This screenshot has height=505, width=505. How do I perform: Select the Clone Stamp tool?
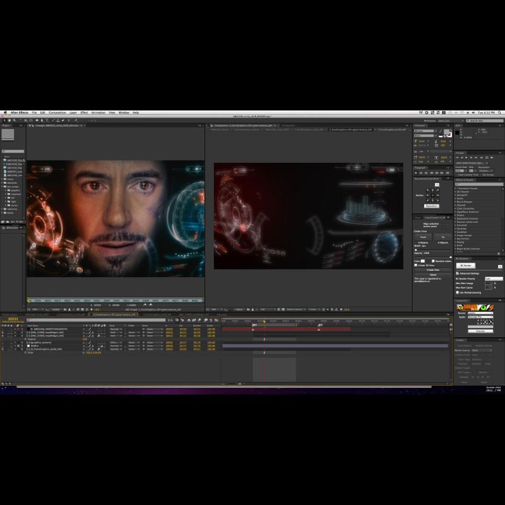pyautogui.click(x=58, y=120)
